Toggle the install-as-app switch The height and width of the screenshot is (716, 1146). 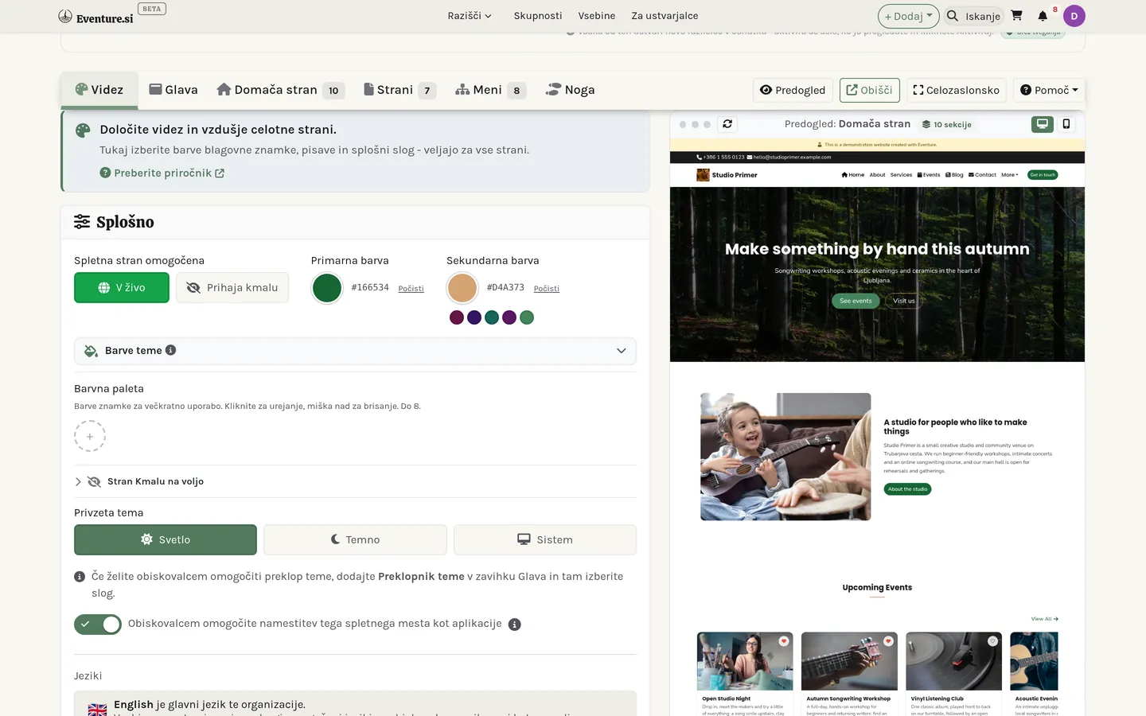[98, 625]
